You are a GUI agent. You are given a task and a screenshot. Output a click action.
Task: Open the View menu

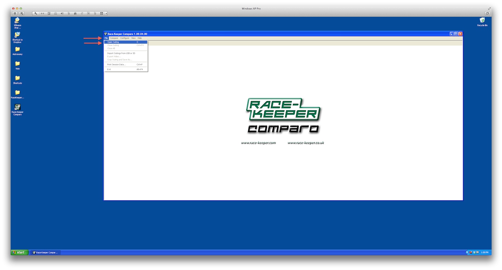(133, 38)
